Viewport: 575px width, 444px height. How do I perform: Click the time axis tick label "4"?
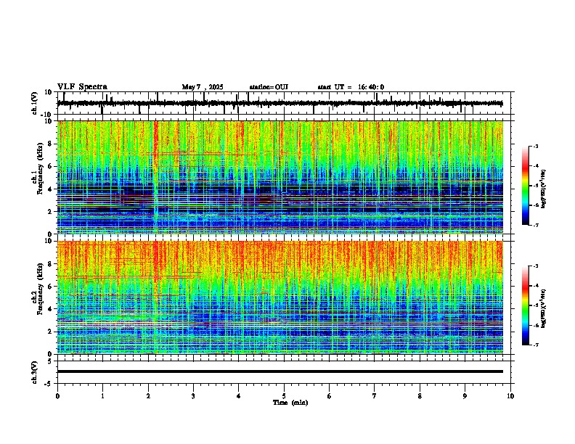point(239,396)
